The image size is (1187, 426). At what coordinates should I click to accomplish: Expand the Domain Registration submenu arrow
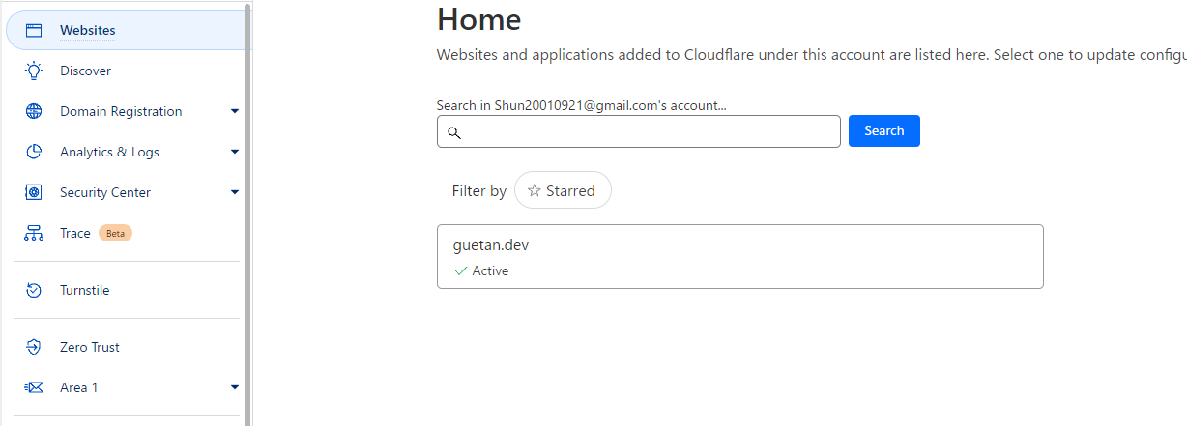234,111
